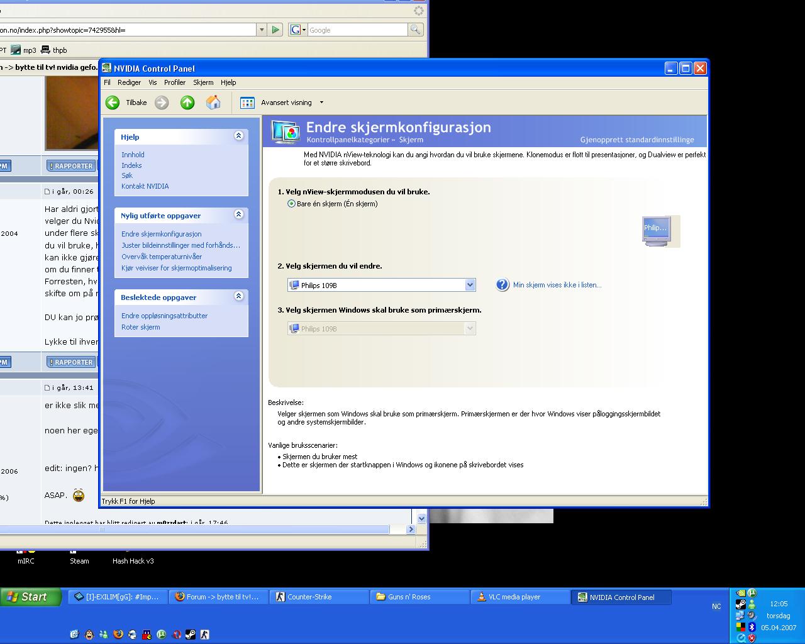The width and height of the screenshot is (805, 644).
Task: Click 'Kontrollpanelkategorier' breadcrumb
Action: (x=348, y=140)
